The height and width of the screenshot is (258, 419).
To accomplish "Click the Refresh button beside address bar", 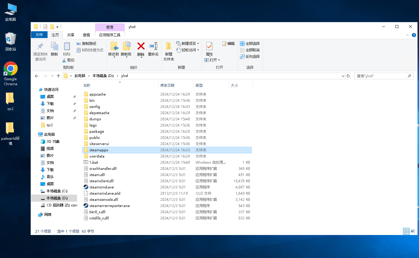I will pyautogui.click(x=348, y=76).
